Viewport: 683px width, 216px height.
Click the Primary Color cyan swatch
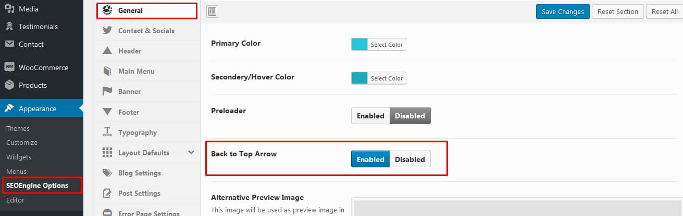point(359,45)
